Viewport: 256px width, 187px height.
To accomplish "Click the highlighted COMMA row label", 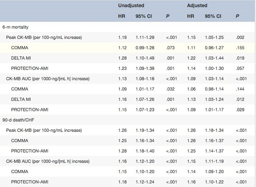I will pyautogui.click(x=20, y=48).
